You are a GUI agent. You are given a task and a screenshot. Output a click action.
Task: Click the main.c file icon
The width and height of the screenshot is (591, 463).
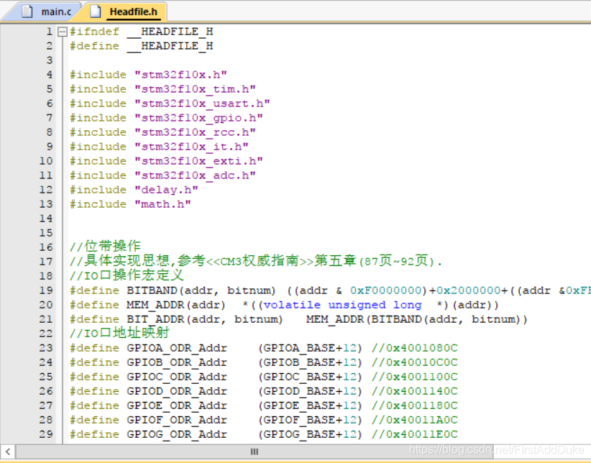coord(27,12)
